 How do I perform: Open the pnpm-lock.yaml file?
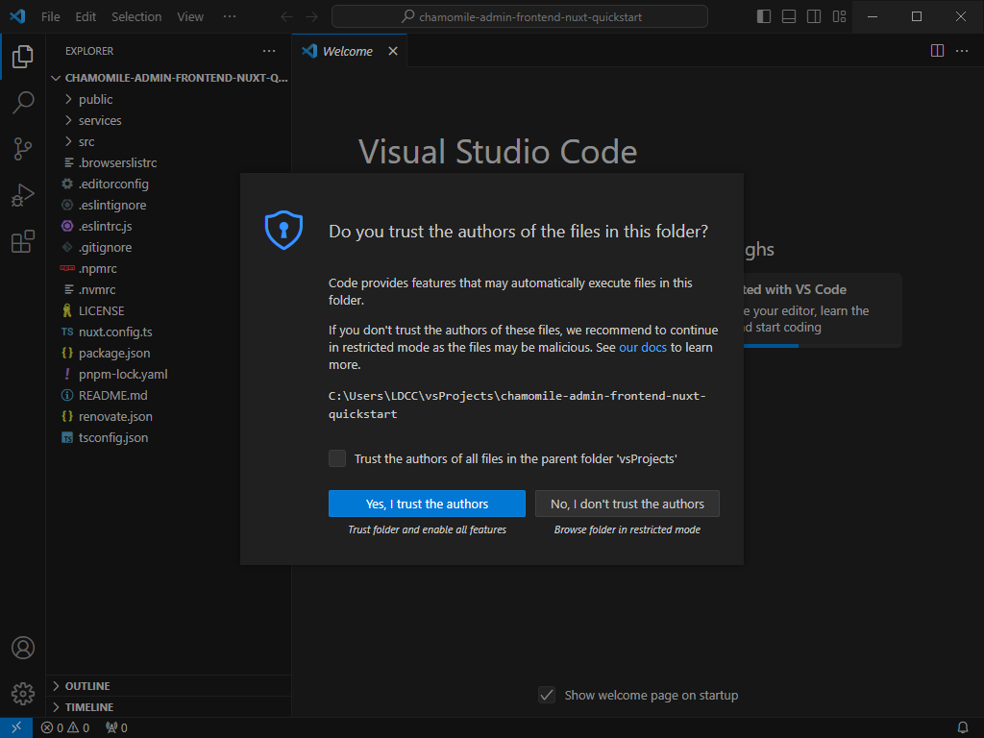(168, 374)
